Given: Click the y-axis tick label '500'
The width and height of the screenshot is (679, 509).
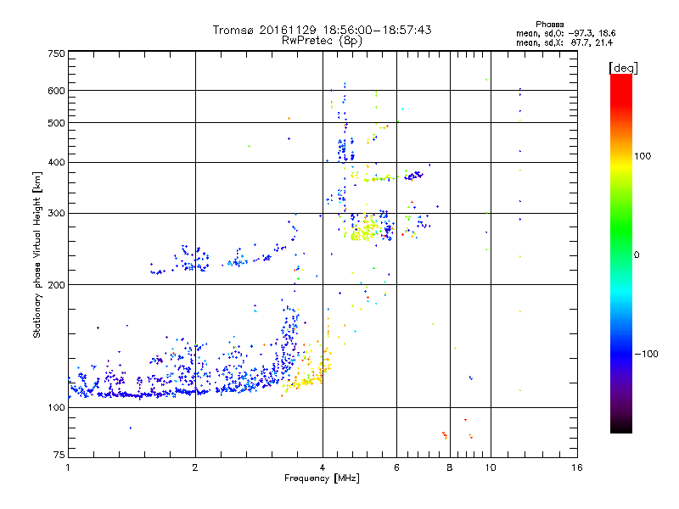Looking at the screenshot, I should 56,123.
